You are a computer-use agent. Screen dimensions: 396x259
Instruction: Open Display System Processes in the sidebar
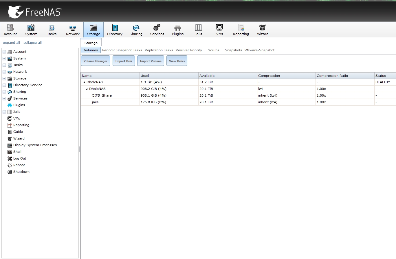pos(35,145)
